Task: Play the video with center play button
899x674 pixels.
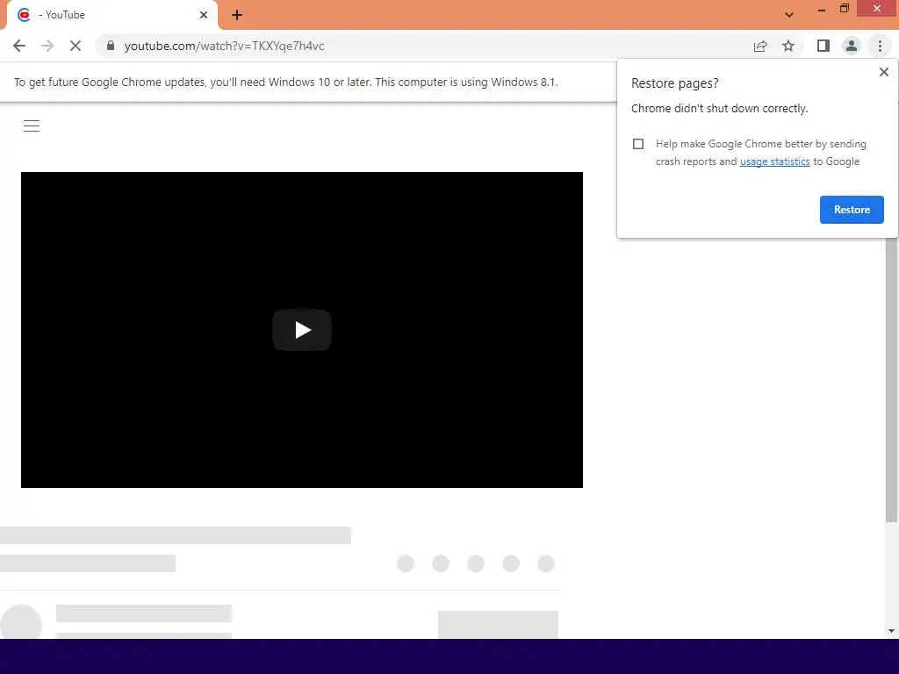Action: point(302,330)
